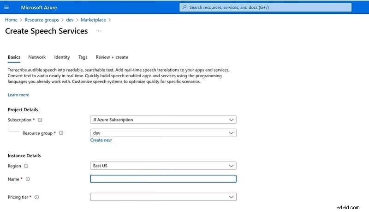
Task: Open the Pricing tier dropdown
Action: 163,197
